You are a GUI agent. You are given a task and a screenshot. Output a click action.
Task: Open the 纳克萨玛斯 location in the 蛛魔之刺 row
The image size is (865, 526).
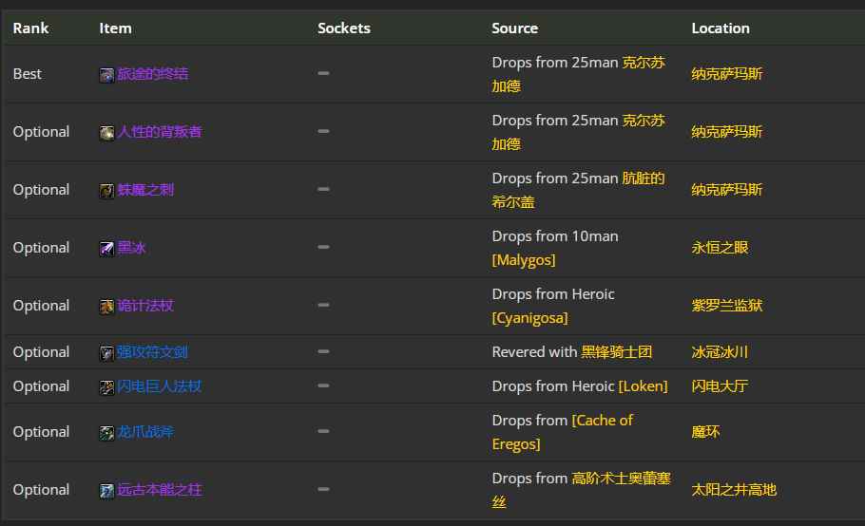tap(727, 190)
